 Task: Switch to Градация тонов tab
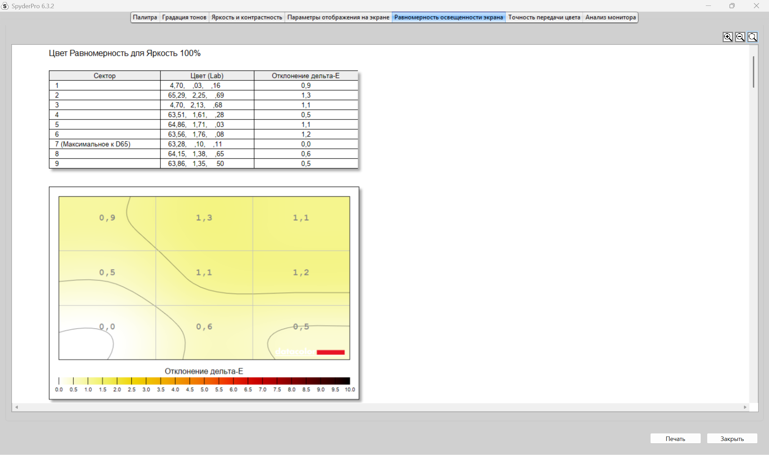tap(184, 17)
